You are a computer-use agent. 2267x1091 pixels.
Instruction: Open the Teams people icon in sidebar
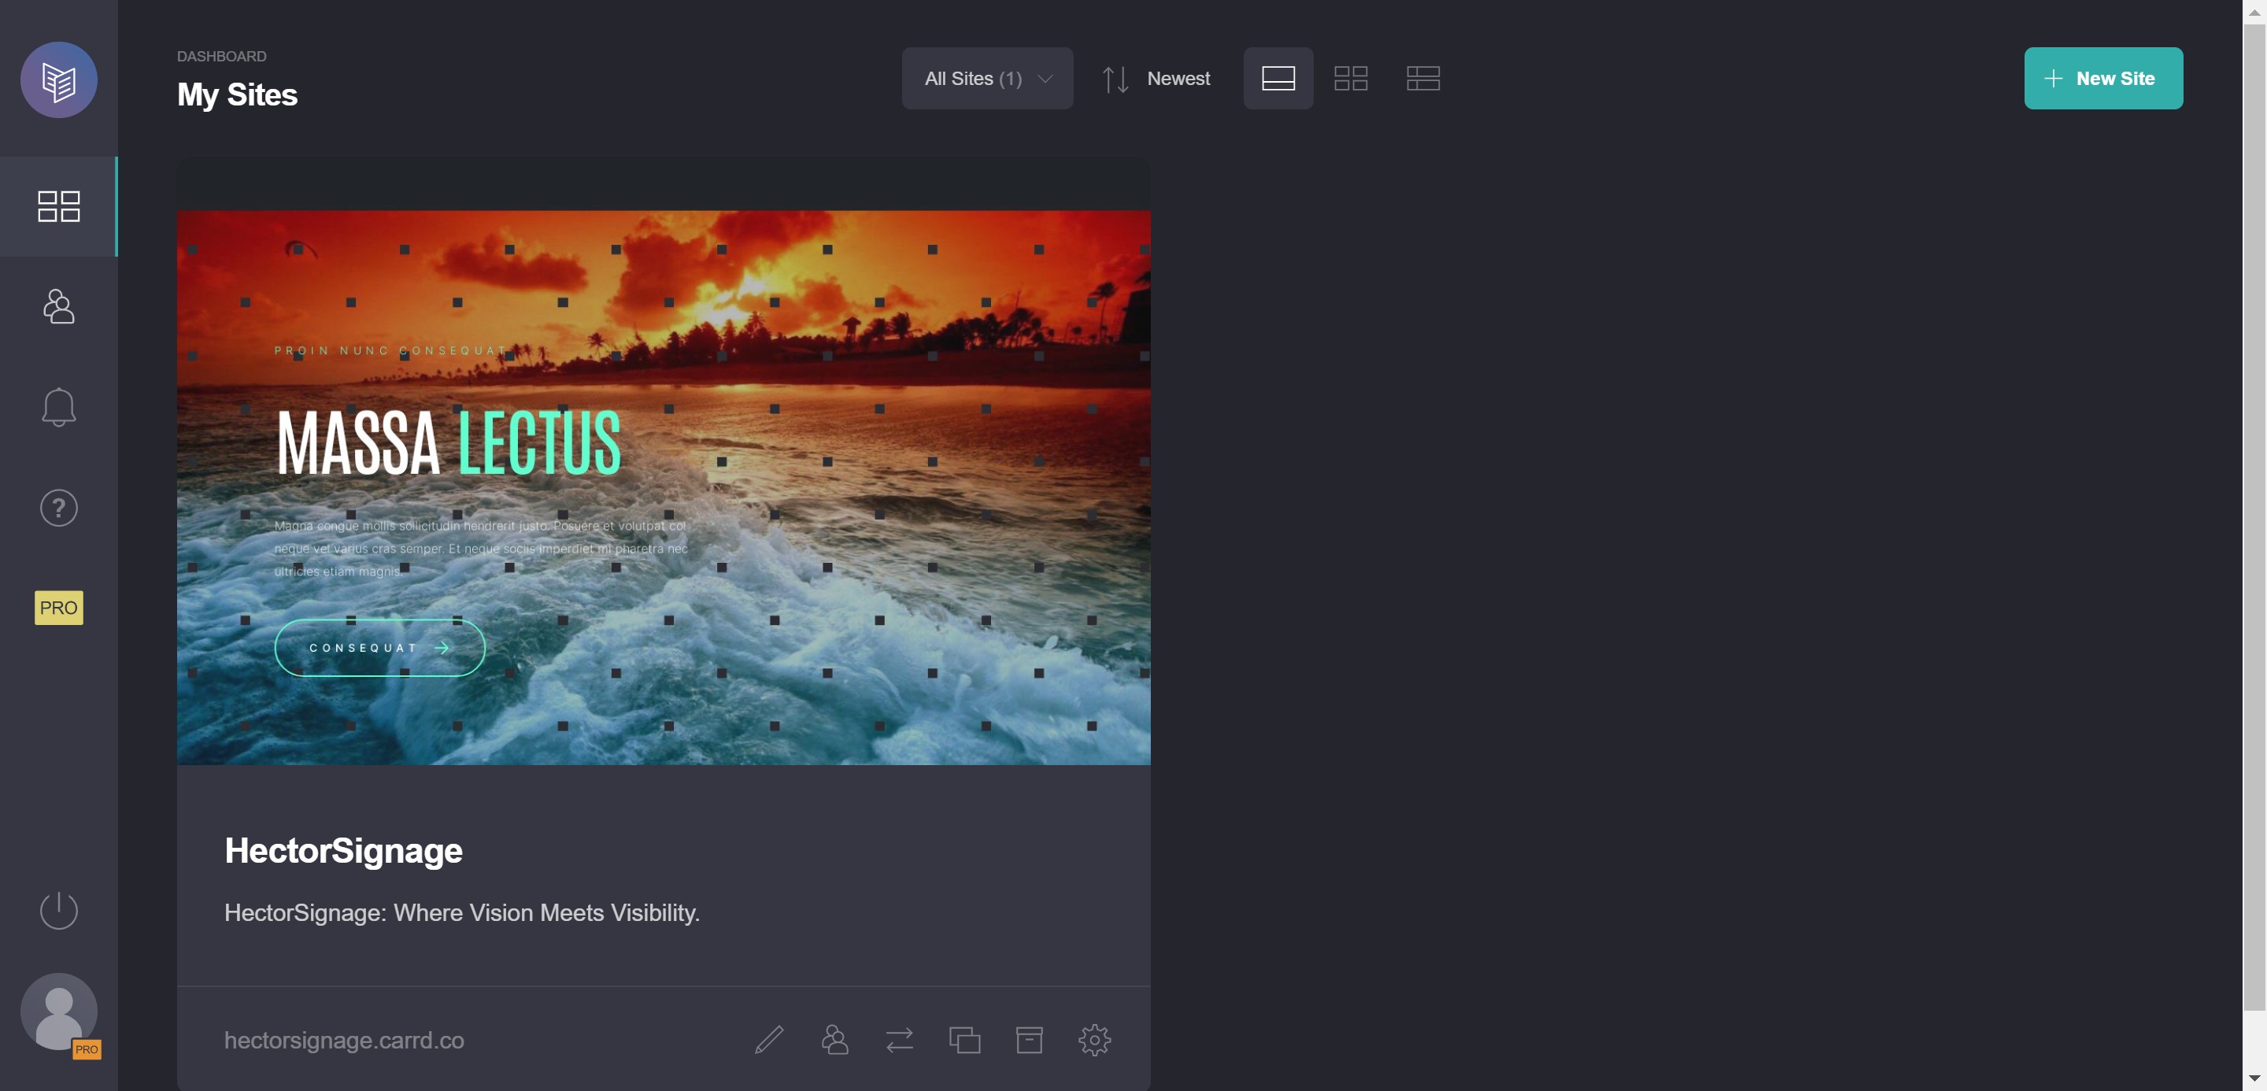tap(59, 306)
